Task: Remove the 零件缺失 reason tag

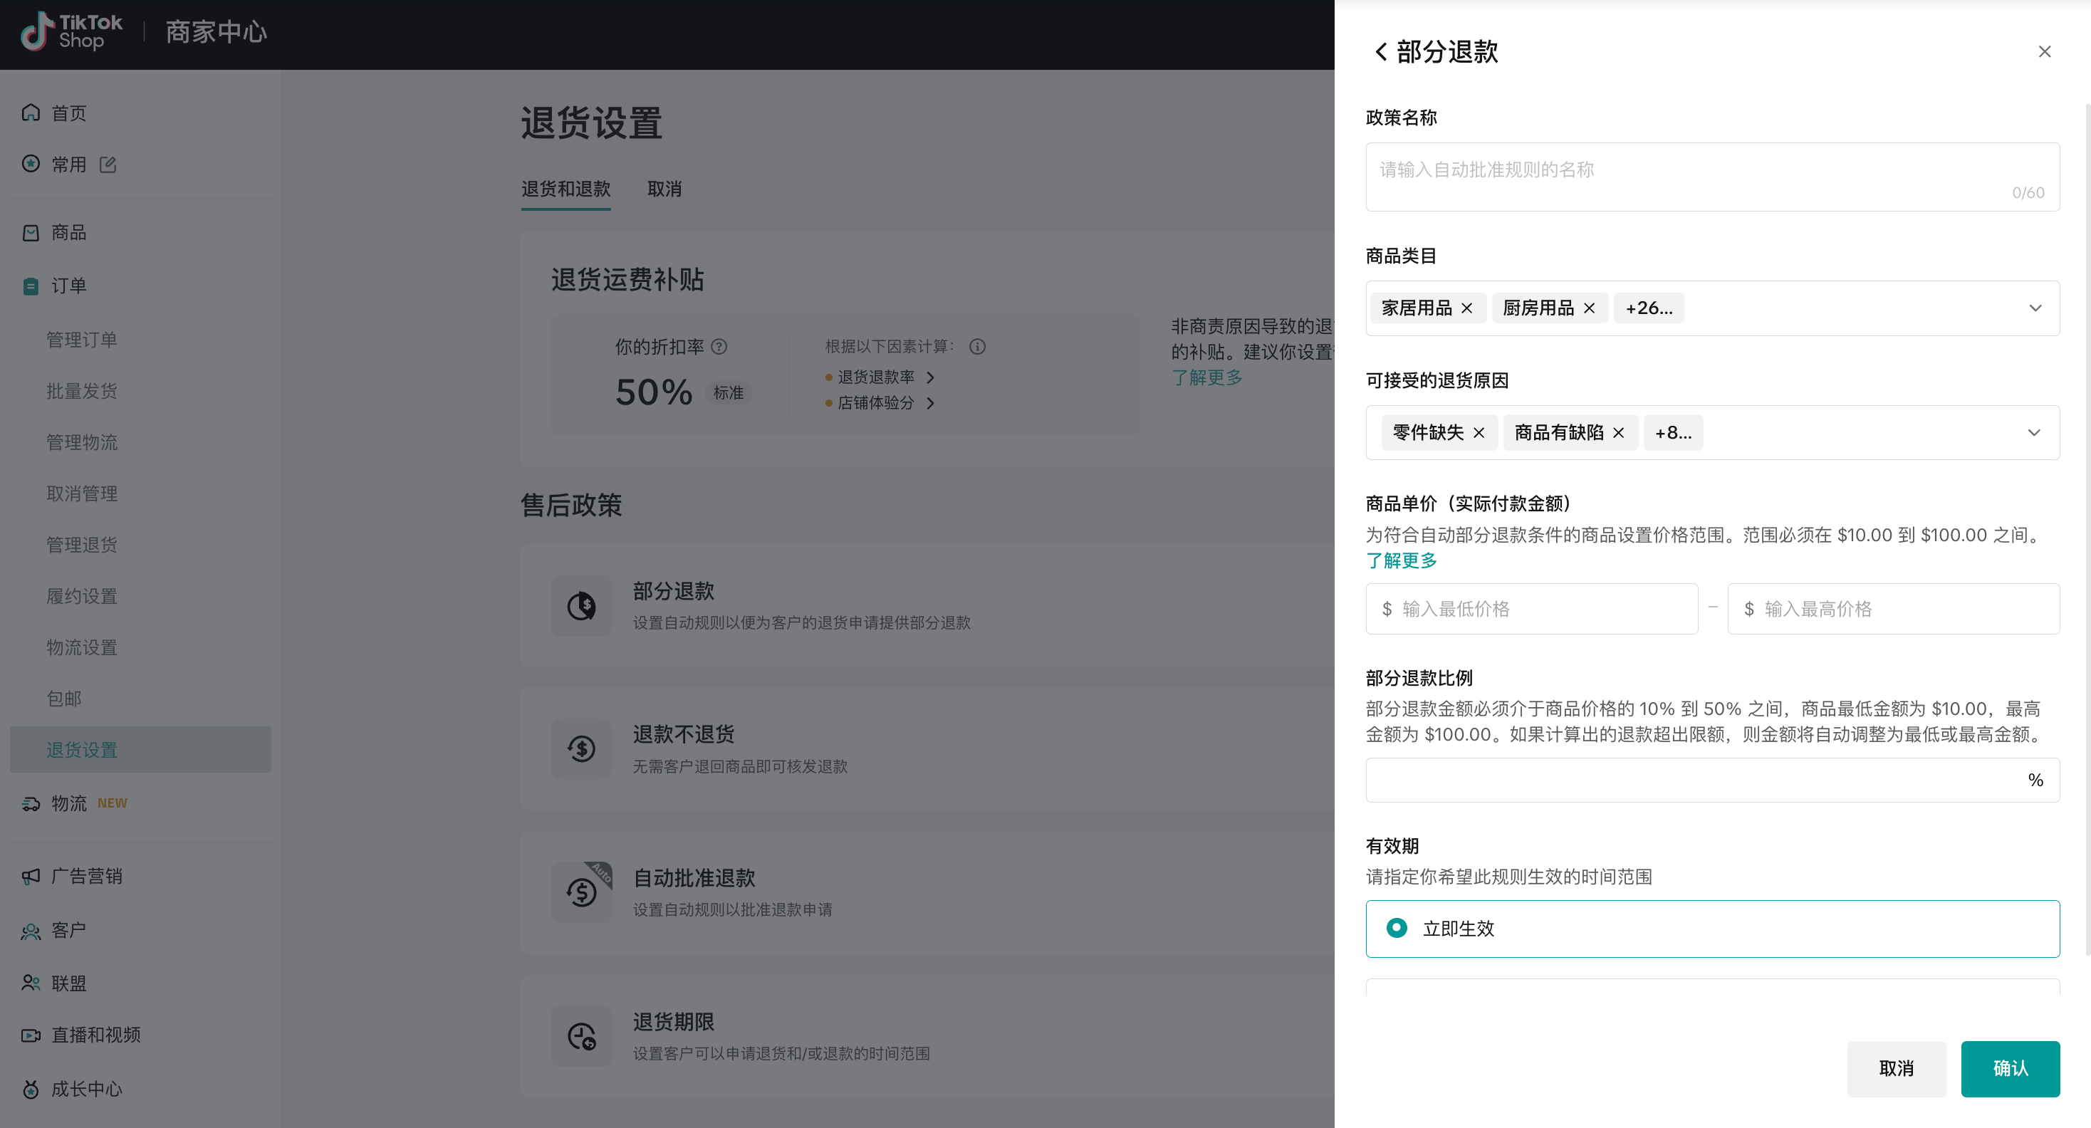Action: (1479, 432)
